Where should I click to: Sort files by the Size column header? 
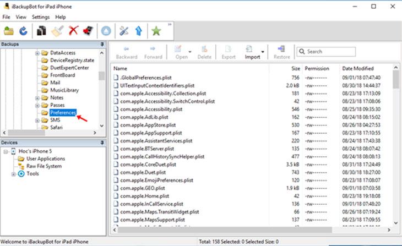pos(295,68)
